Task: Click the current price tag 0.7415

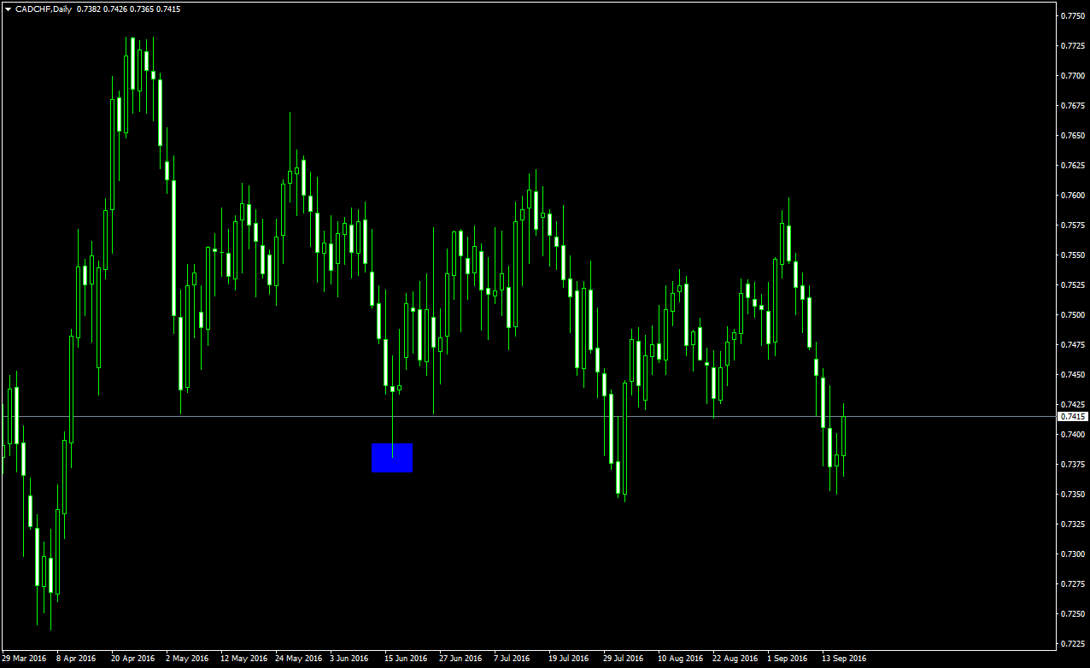Action: [1073, 417]
